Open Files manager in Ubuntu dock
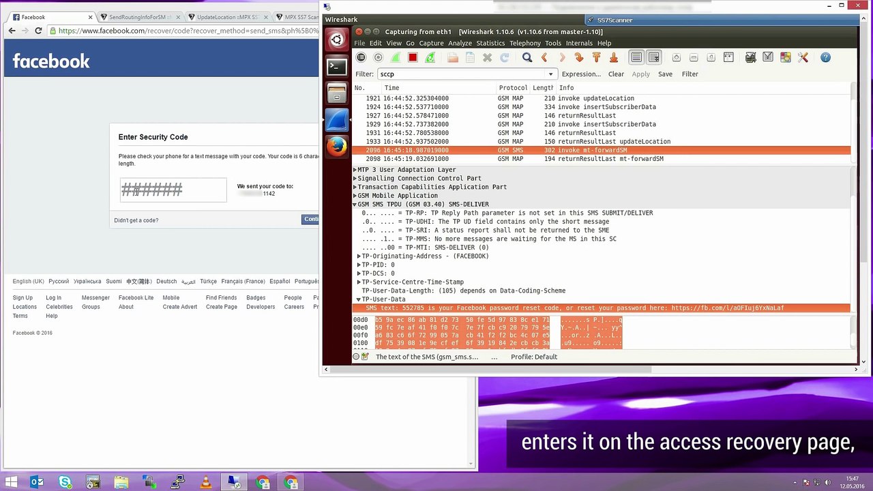 (x=336, y=93)
